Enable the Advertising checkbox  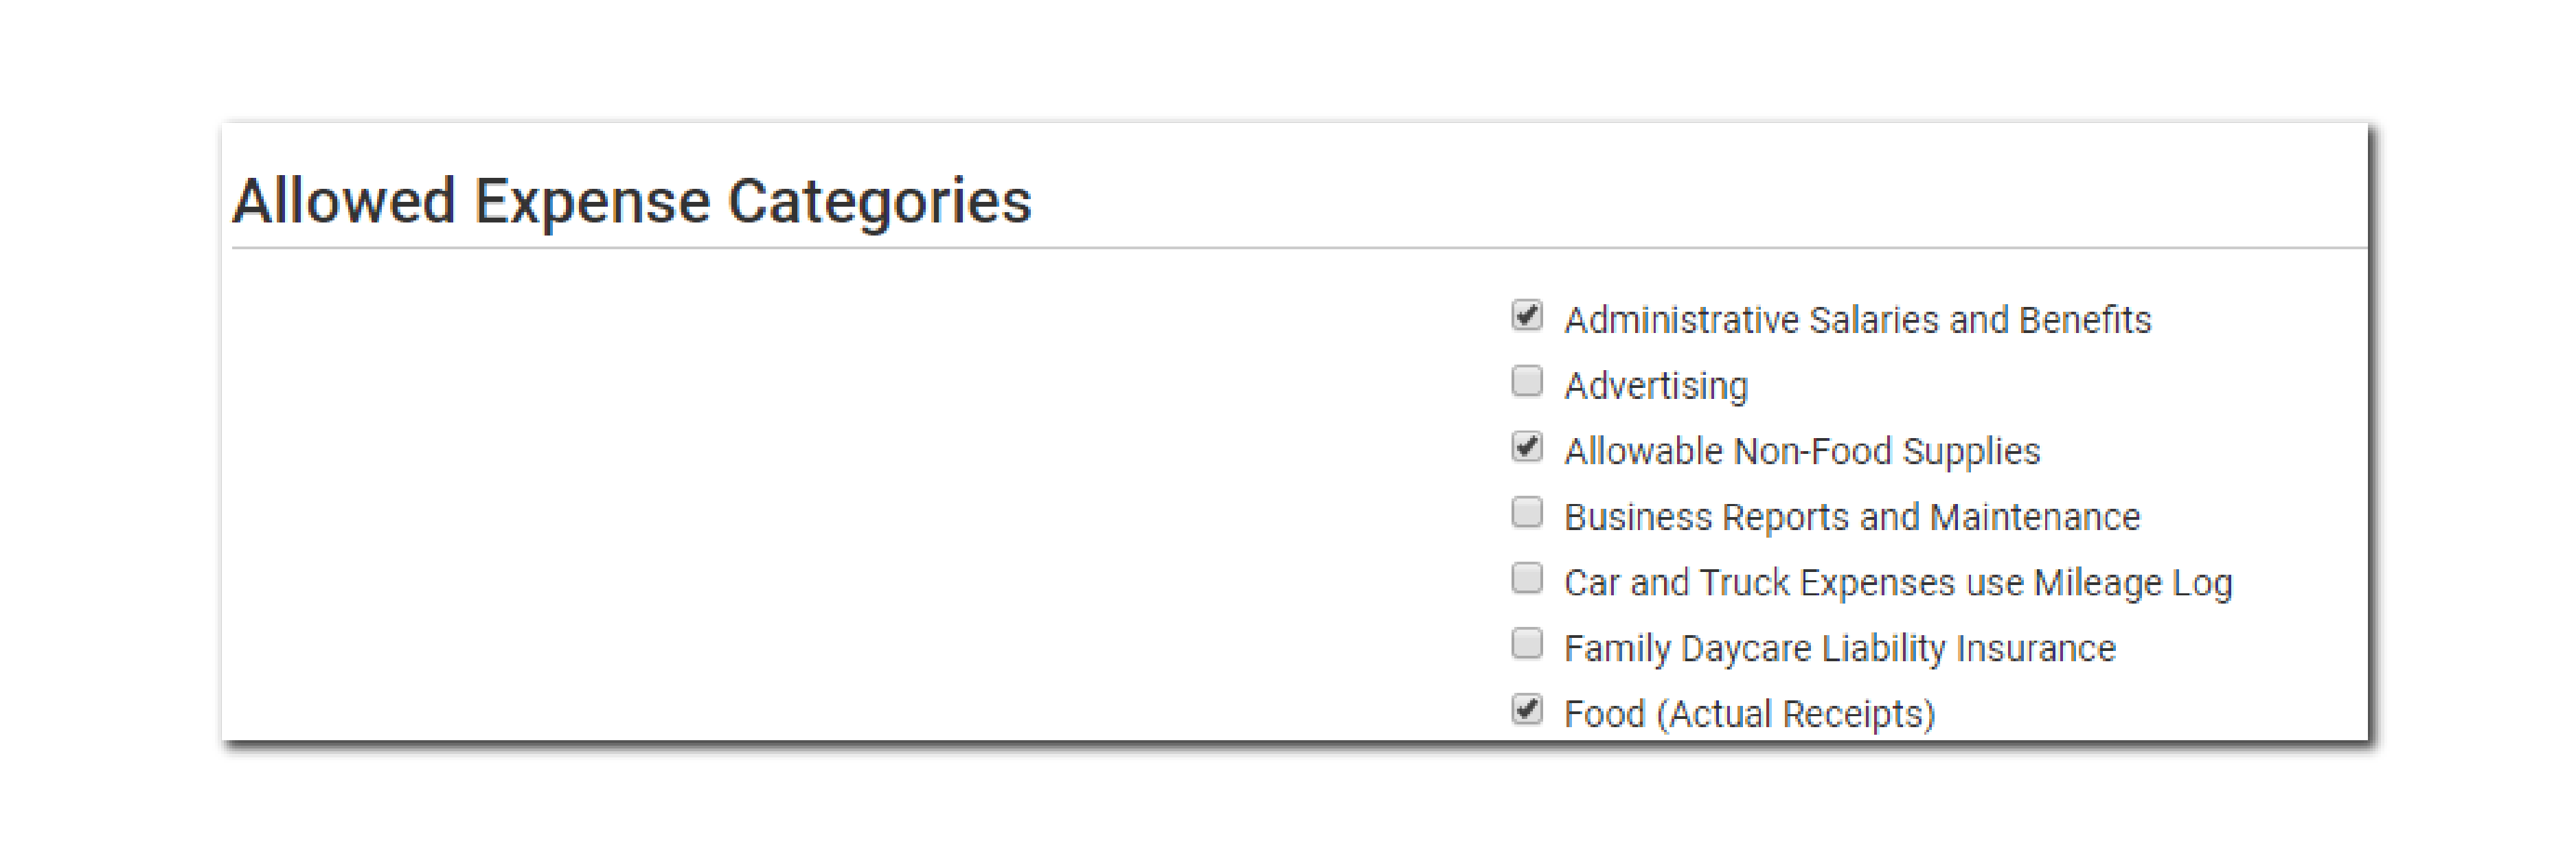pos(1526,381)
